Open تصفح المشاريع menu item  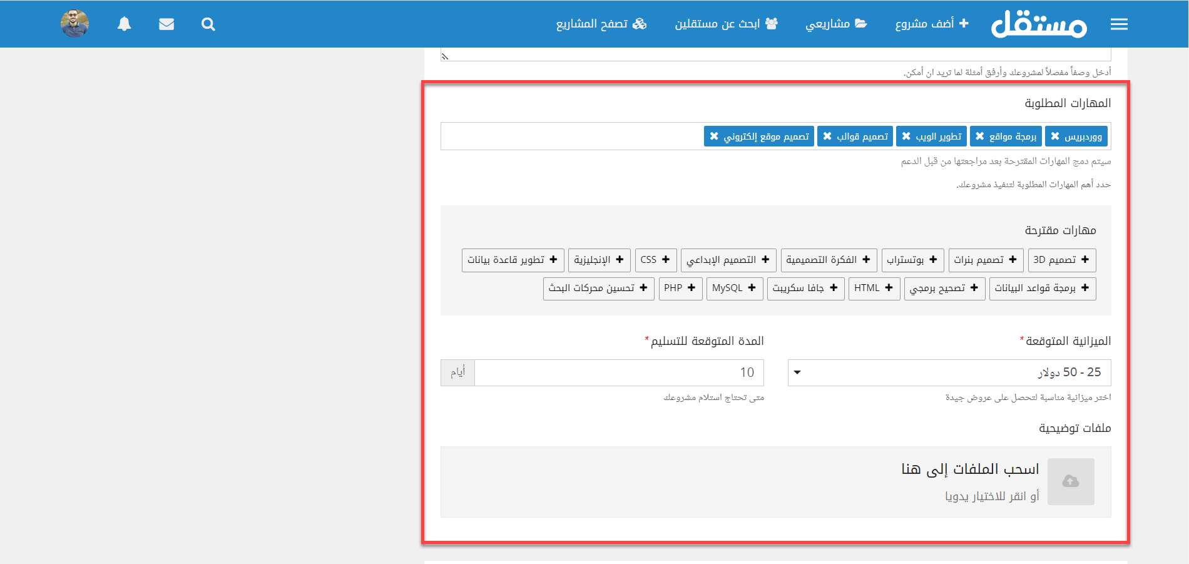601,24
